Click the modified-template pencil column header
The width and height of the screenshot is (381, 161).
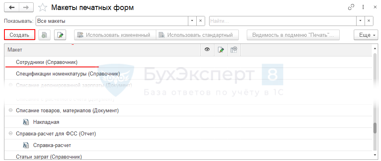point(221,50)
